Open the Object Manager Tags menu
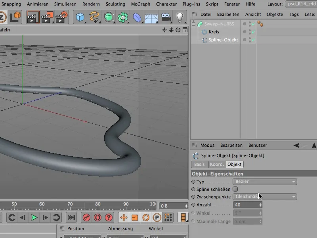The image size is (317, 238). 294,14
